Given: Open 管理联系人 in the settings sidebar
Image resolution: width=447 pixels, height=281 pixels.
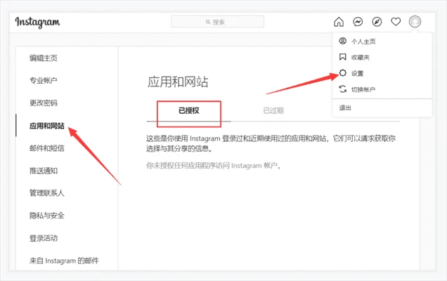Looking at the screenshot, I should pyautogui.click(x=47, y=193).
